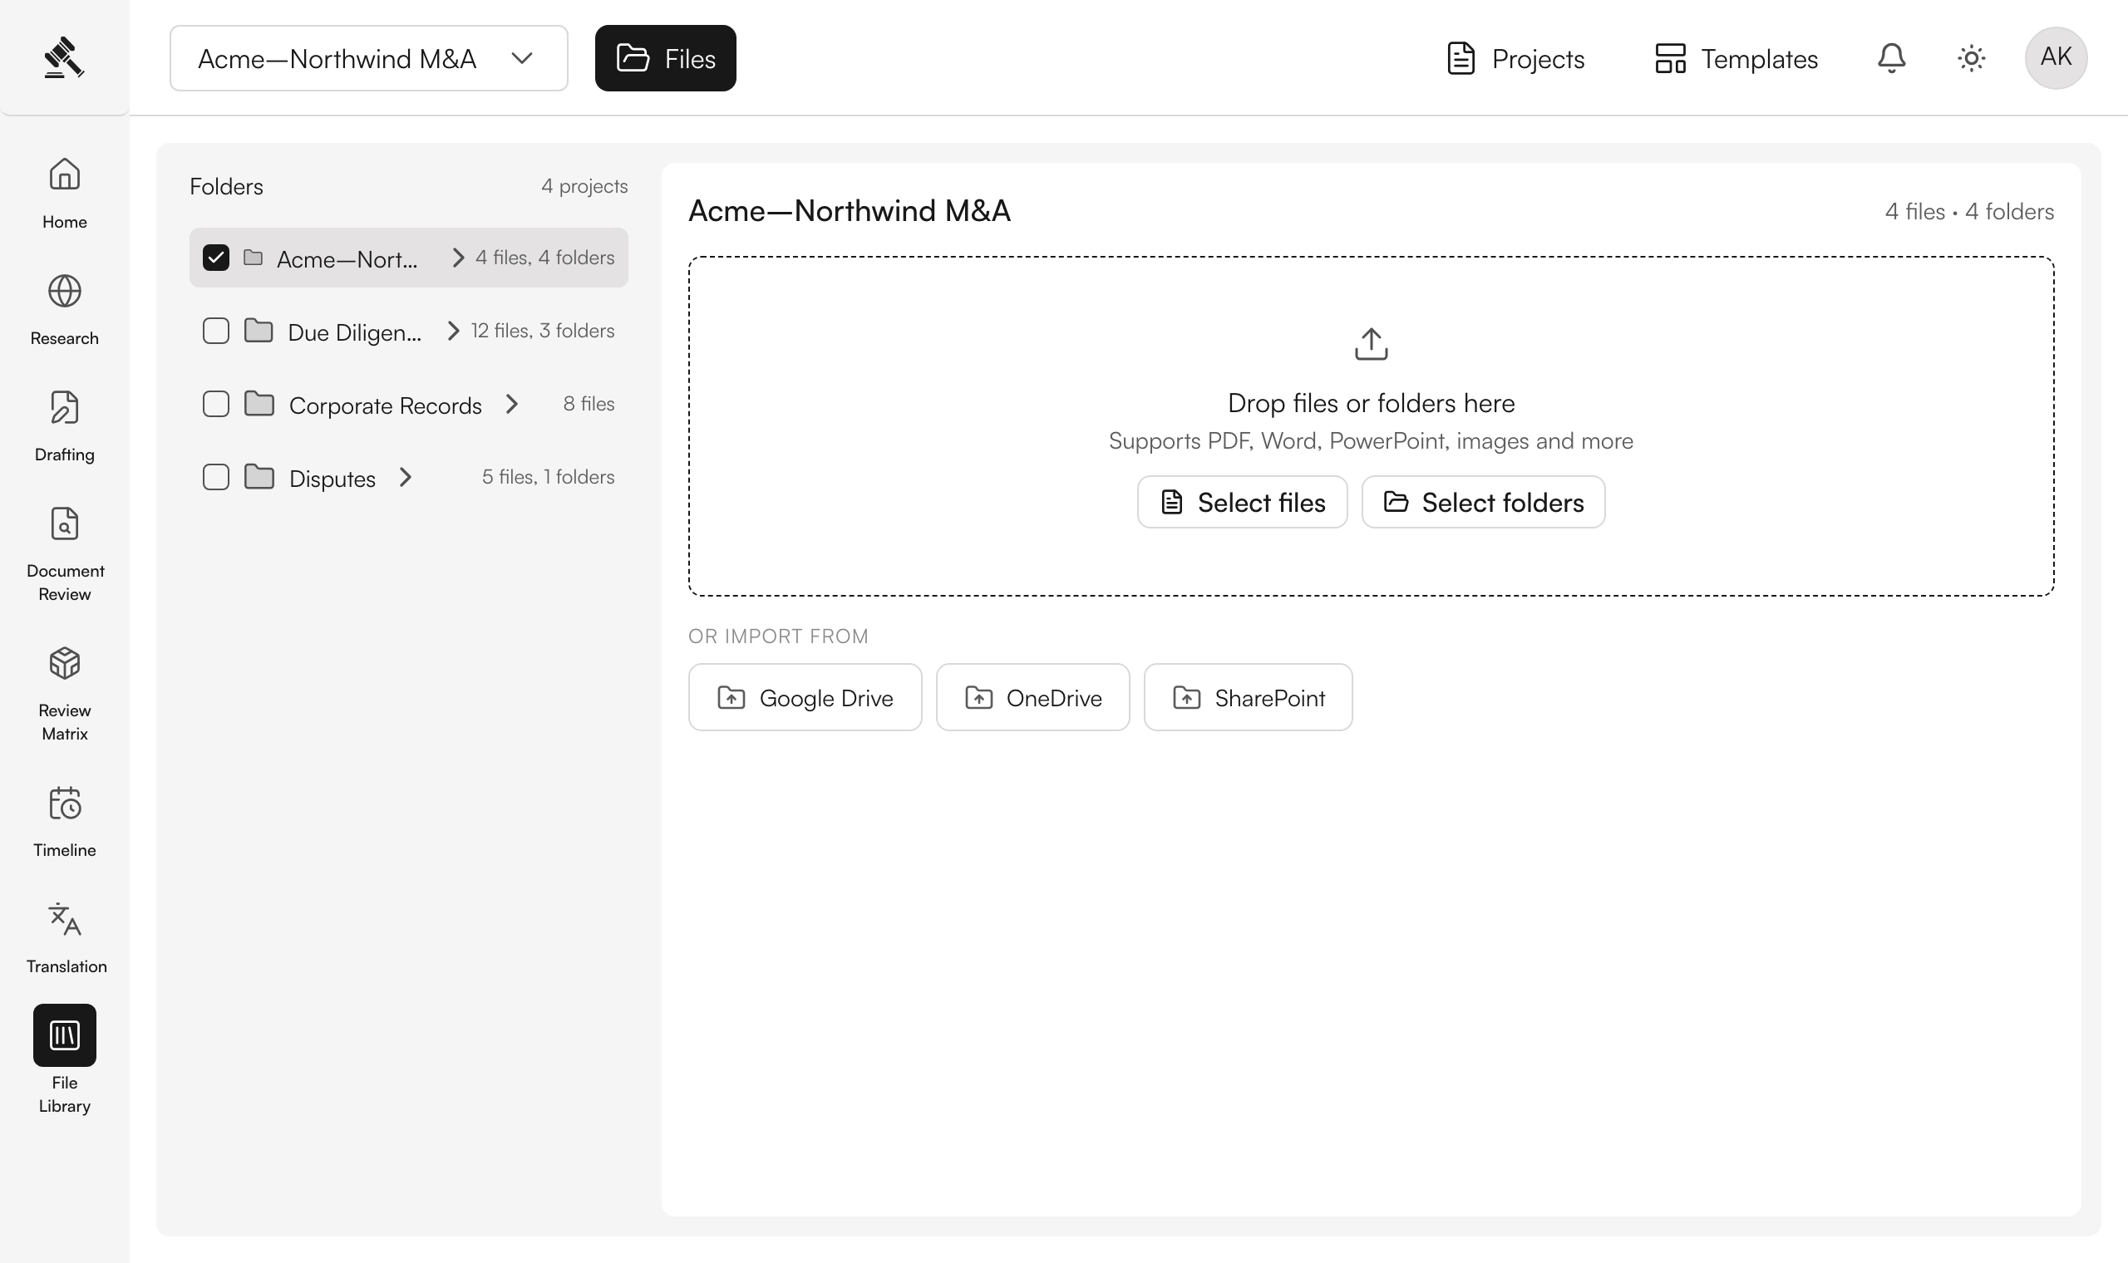Screen dimensions: 2128x1263
Task: Open notifications bell
Action: coord(1891,58)
